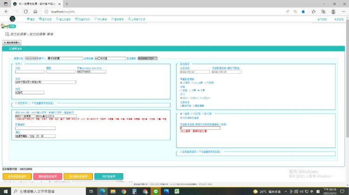Open Excel icon on taskbar
349x195 pixels.
click(x=177, y=191)
